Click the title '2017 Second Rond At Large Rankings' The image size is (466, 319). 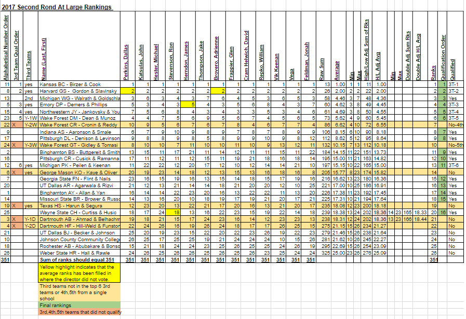(x=57, y=7)
